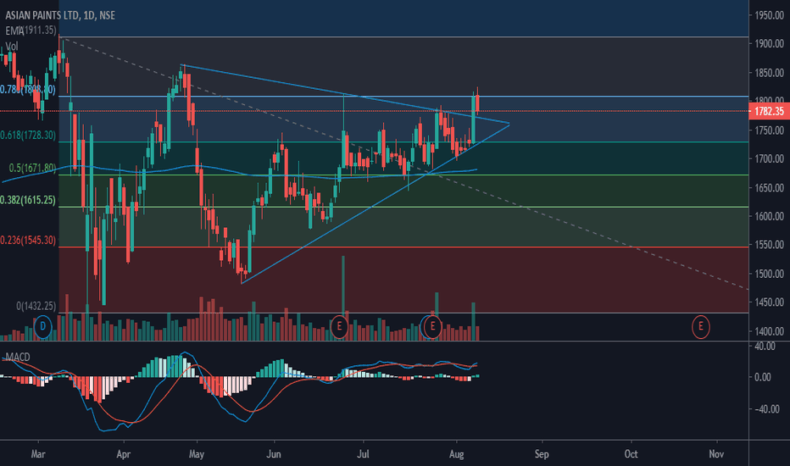Click the 1950.00 price axis label
The height and width of the screenshot is (466, 790).
[769, 15]
